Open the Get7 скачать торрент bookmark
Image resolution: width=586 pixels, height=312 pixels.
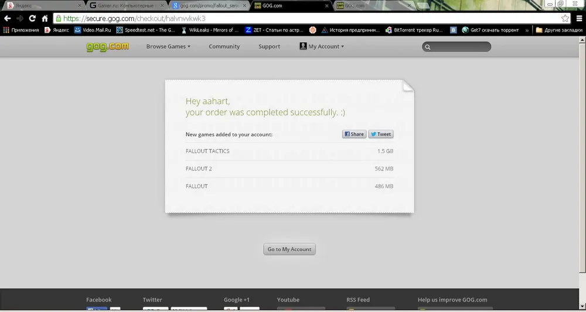[490, 30]
